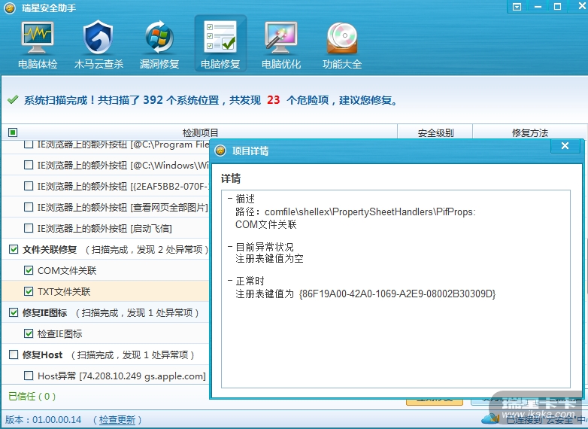
Task: Click the 项目详情 dialog logo icon
Action: pyautogui.click(x=220, y=151)
